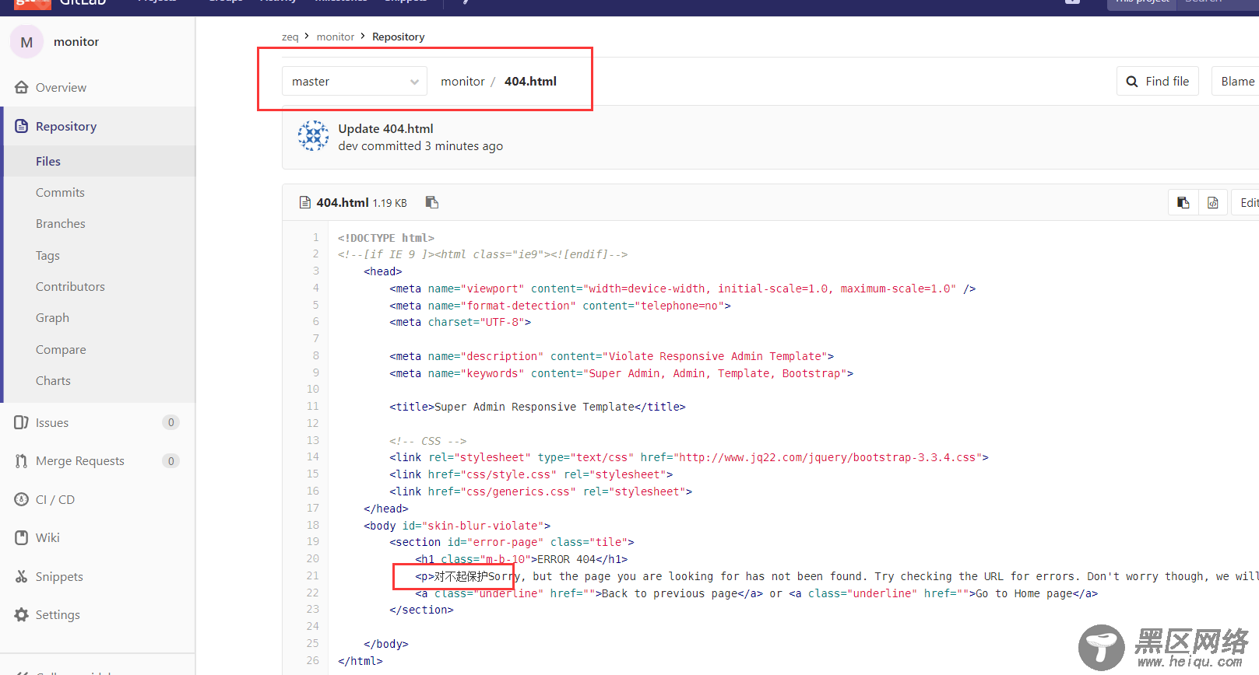1259x675 pixels.
Task: Open Settings via gear icon
Action: (x=22, y=614)
